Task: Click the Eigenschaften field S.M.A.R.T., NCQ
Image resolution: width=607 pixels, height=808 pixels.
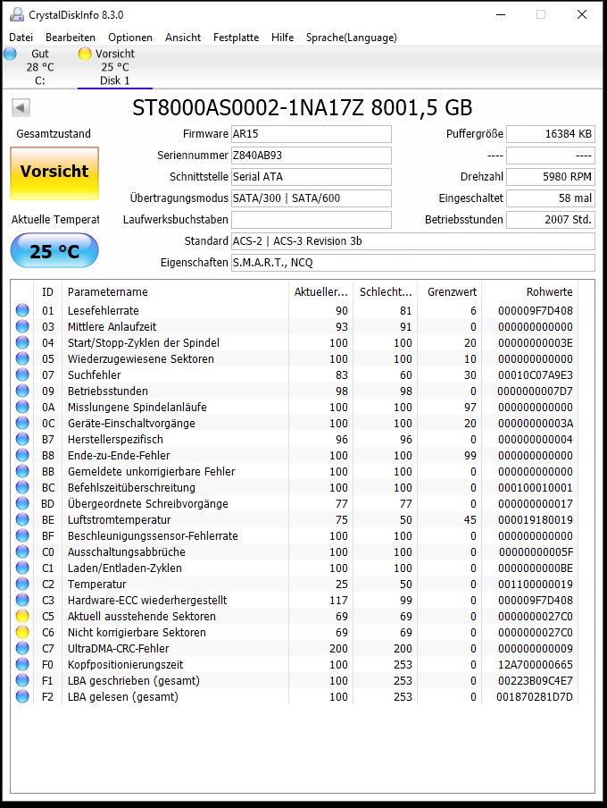Action: (413, 263)
